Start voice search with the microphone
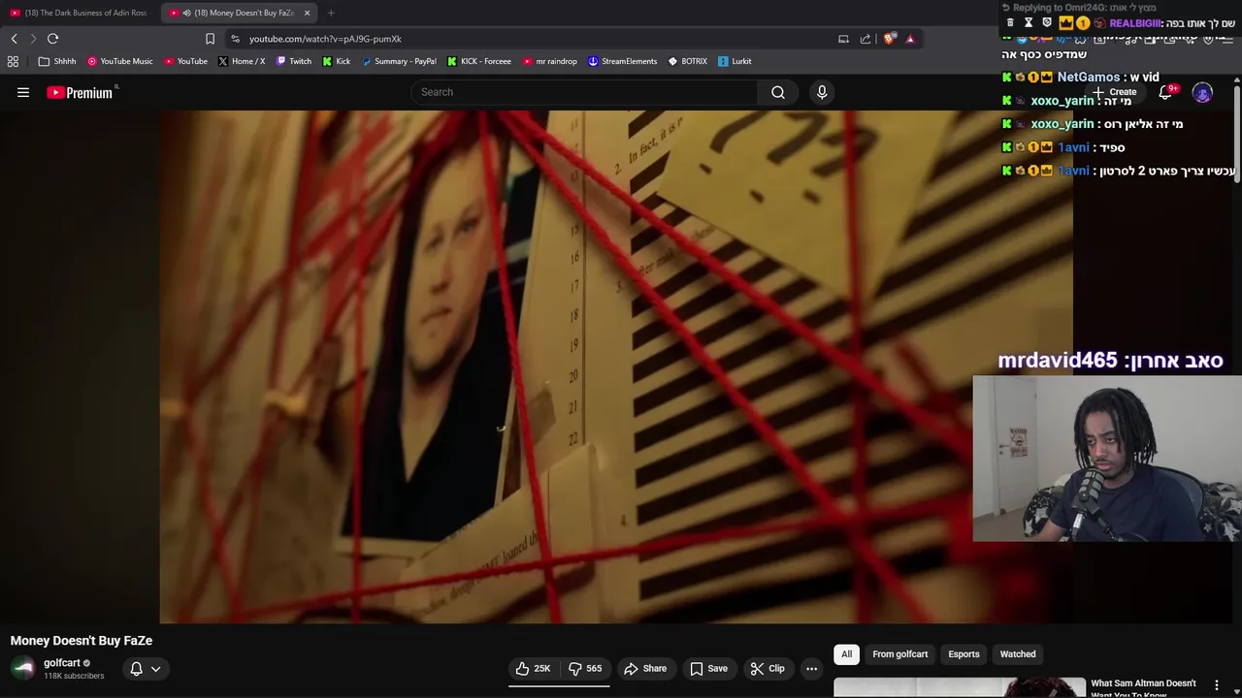Screen dimensions: 1242x698 coord(822,92)
